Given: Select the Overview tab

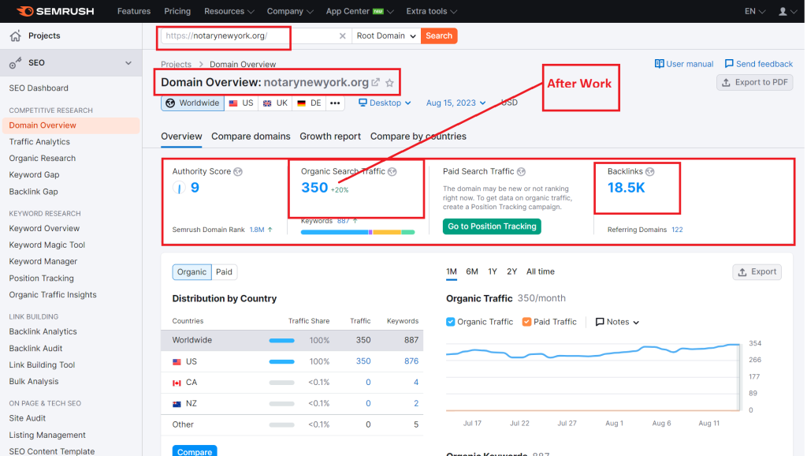Looking at the screenshot, I should tap(181, 136).
